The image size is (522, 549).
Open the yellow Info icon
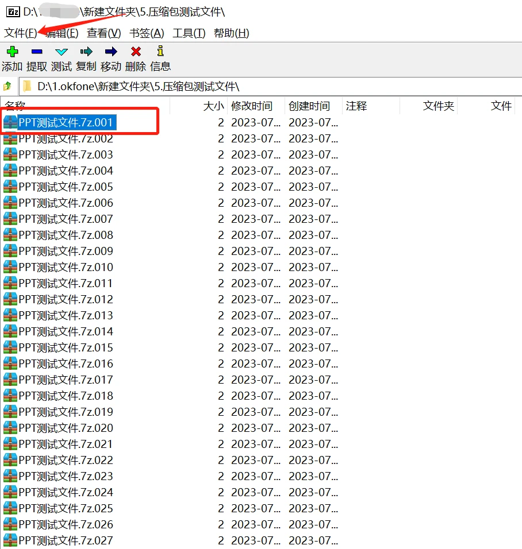[x=160, y=52]
